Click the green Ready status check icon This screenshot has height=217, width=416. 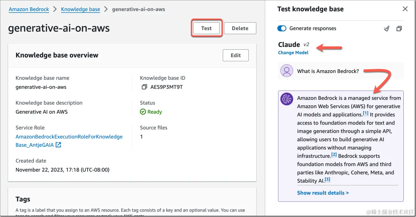click(x=143, y=112)
